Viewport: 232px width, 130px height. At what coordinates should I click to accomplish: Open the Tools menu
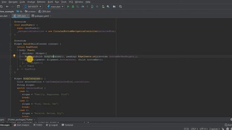(x=64, y=2)
